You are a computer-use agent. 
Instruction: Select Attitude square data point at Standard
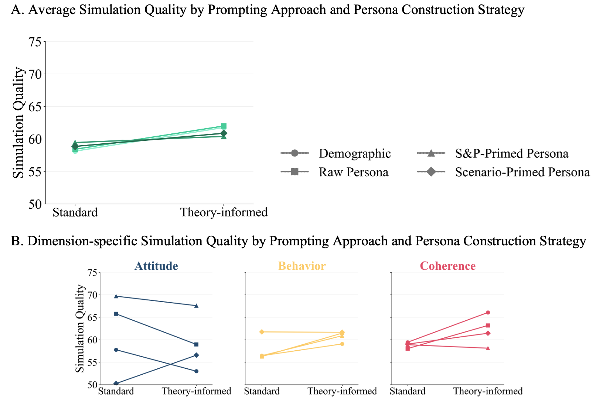coord(116,314)
